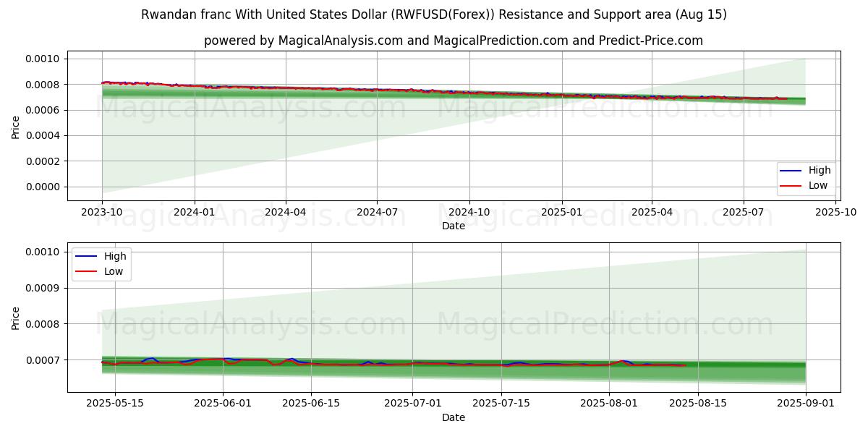Click the 2025-08-01 date tick label
This screenshot has height=434, width=868.
609,404
